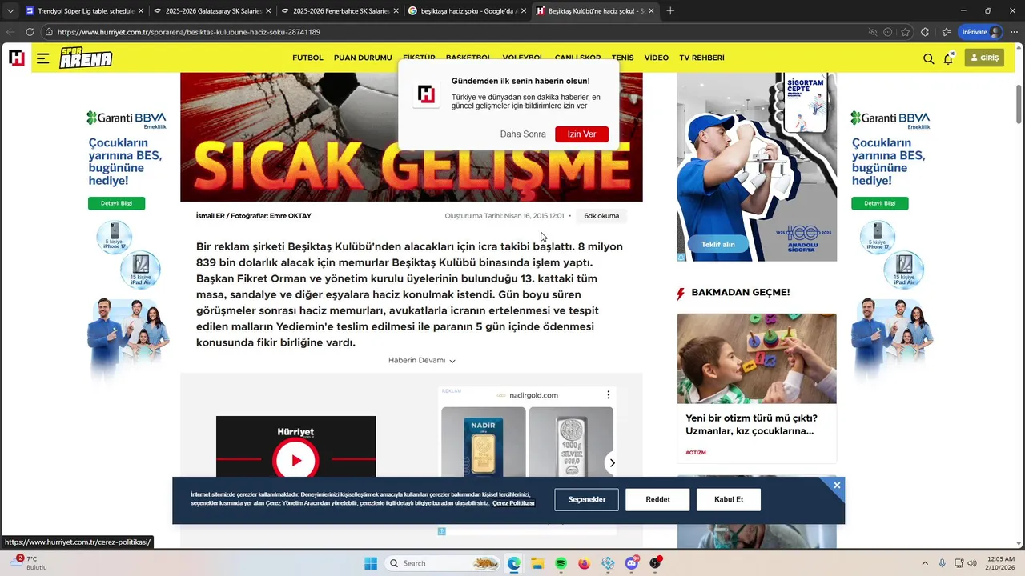Viewport: 1025px width, 576px height.
Task: Click Detaylı Bilgi on right Garanti ad
Action: [880, 203]
